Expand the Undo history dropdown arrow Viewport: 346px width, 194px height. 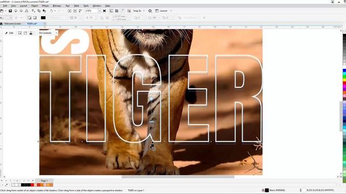pos(55,11)
